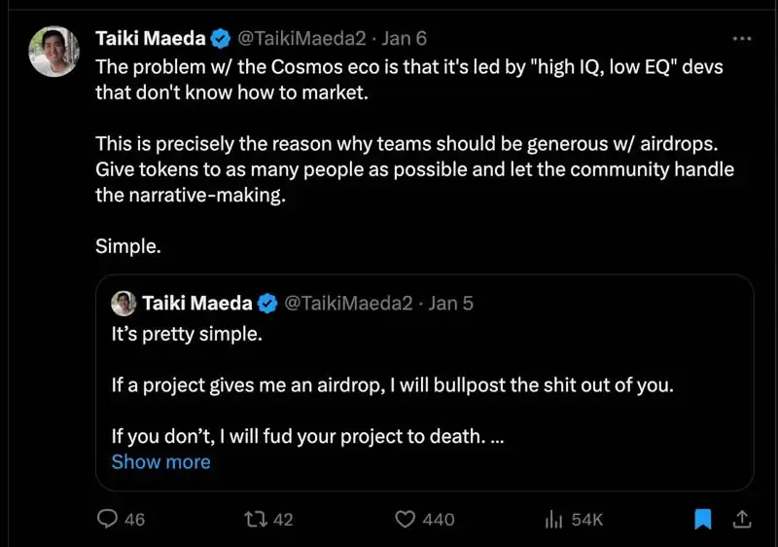Expand quoted tweet with Show more
The height and width of the screenshot is (547, 778).
[160, 462]
